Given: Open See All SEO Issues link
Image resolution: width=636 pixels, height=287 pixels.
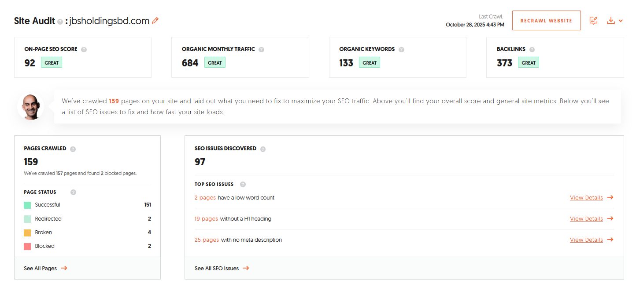Looking at the screenshot, I should 222,268.
